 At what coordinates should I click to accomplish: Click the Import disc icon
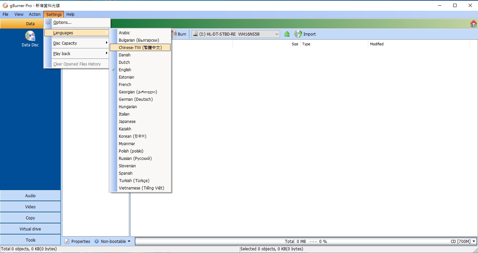[298, 34]
